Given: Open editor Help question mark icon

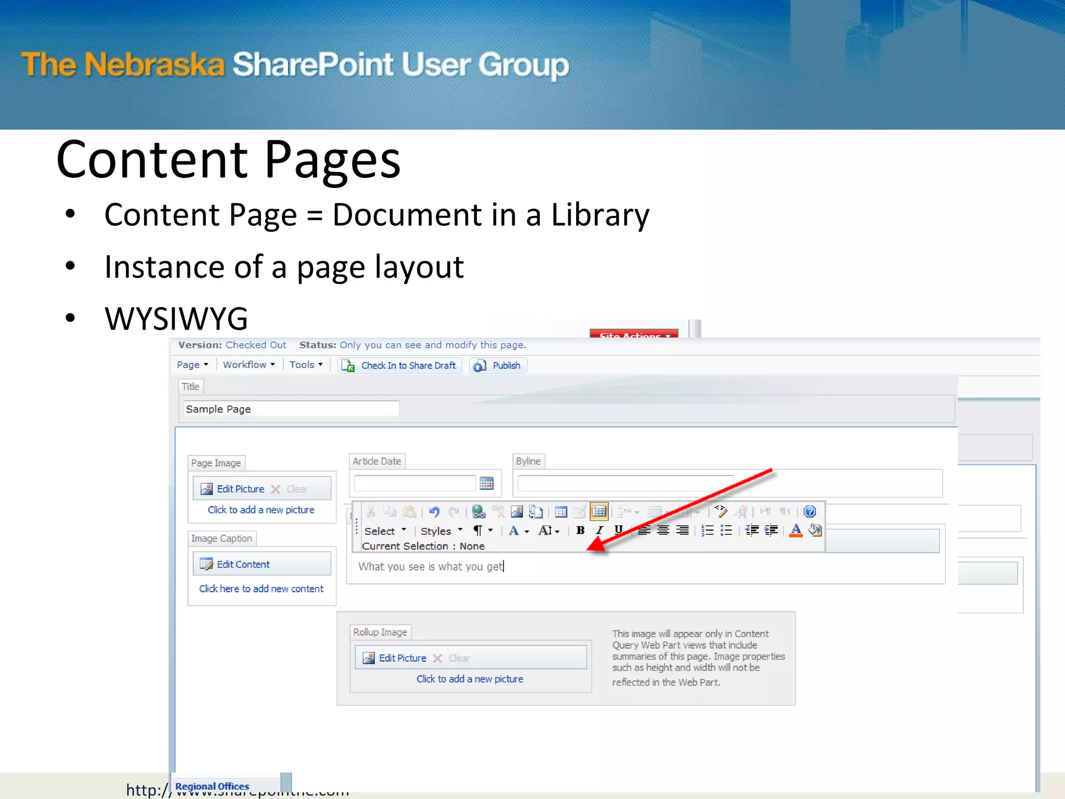Looking at the screenshot, I should point(810,512).
